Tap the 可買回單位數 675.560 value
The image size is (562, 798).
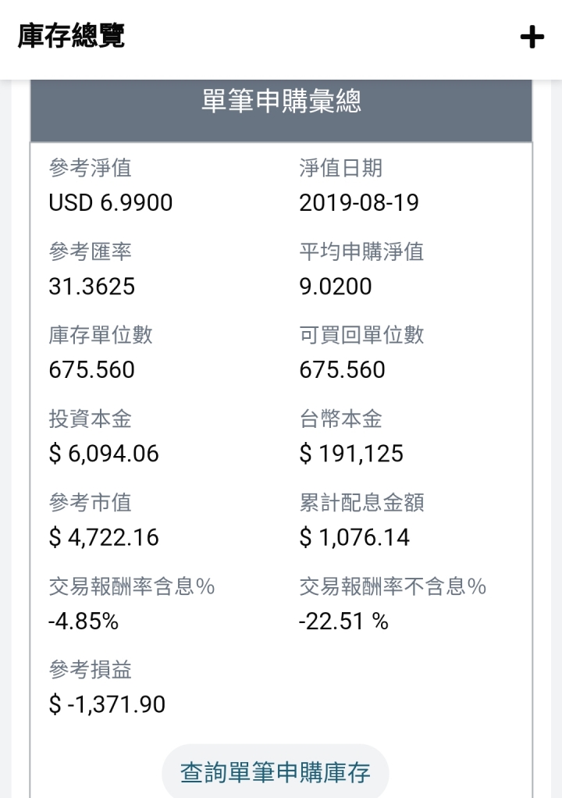(x=343, y=370)
